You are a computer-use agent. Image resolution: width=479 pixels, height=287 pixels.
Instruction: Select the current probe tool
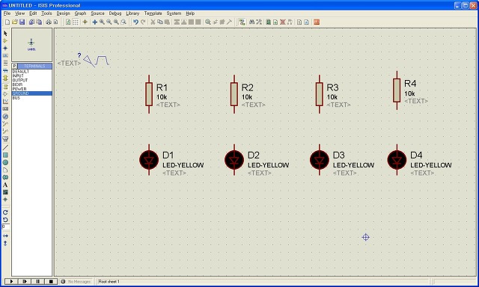click(x=5, y=131)
